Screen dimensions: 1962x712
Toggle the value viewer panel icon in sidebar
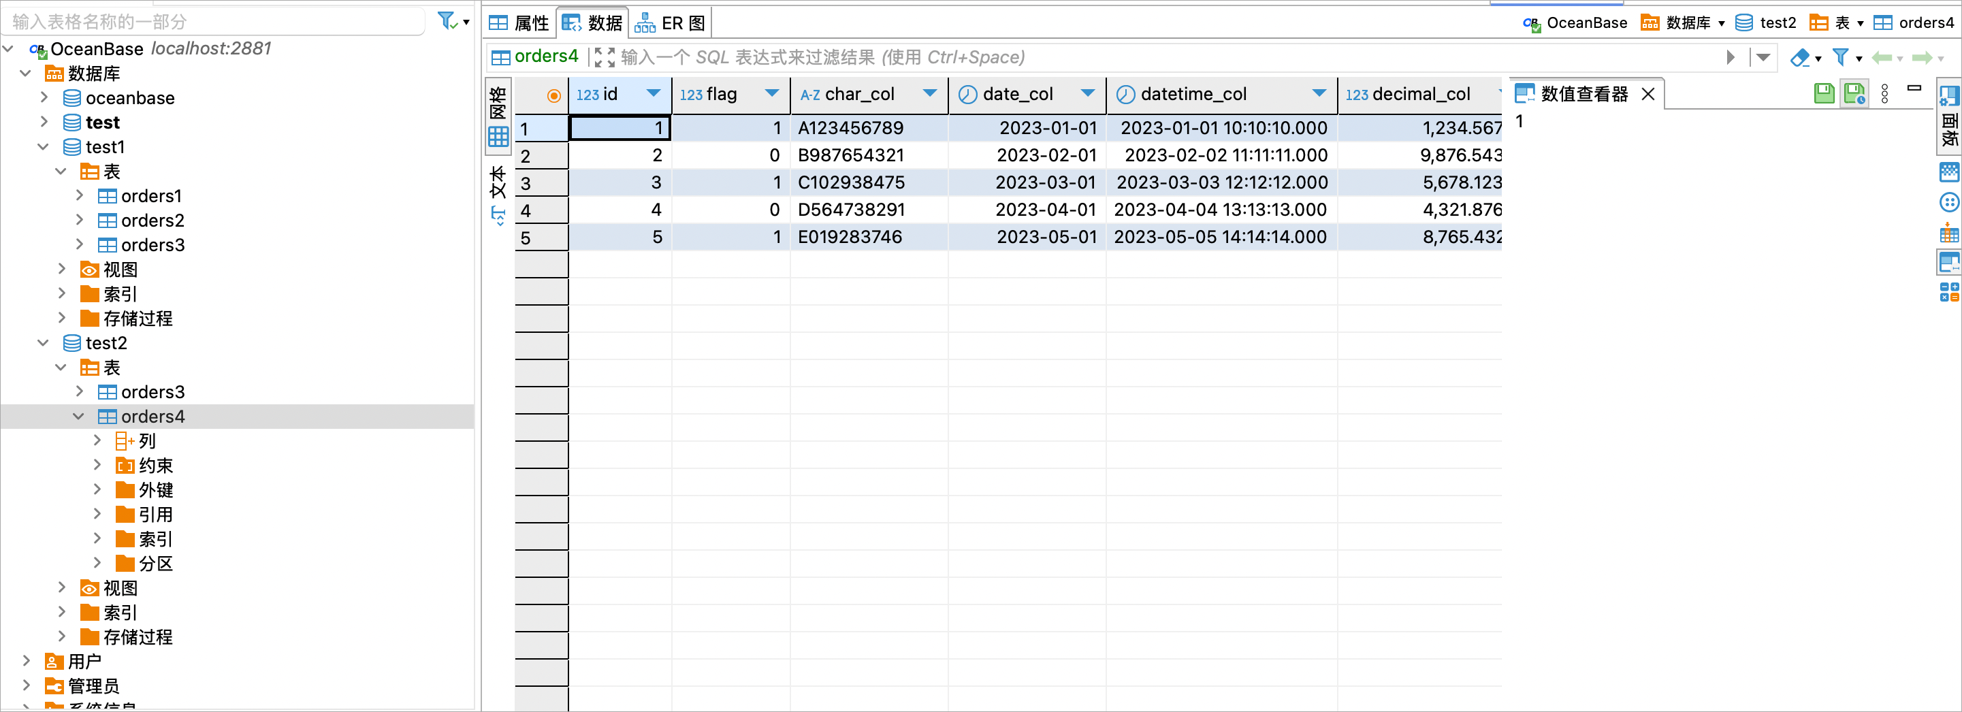(x=1949, y=263)
